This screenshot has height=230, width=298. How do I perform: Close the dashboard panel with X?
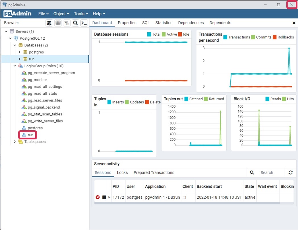[294, 23]
